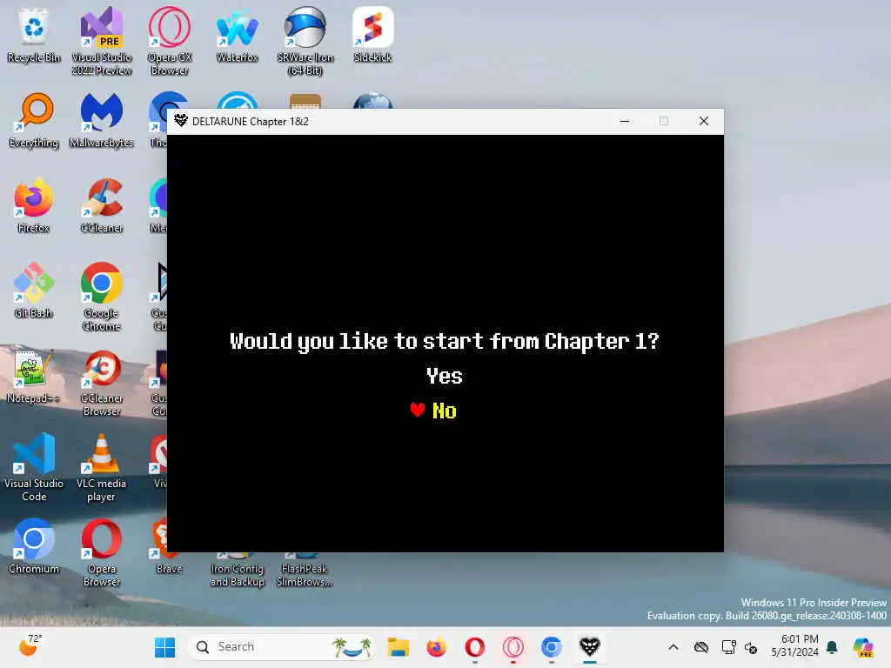891x668 pixels.
Task: Open Firefox from the taskbar
Action: pos(437,647)
